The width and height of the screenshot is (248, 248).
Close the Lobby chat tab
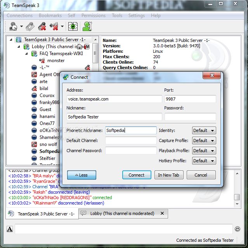point(162,213)
